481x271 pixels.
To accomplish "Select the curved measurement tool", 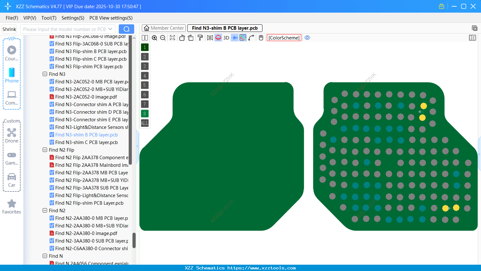I will click(251, 38).
